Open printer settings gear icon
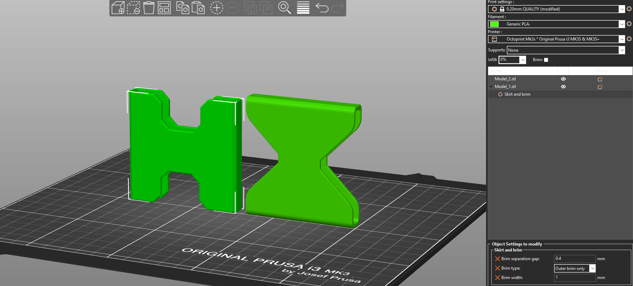Screen dimensions: 633x286 click(629, 39)
